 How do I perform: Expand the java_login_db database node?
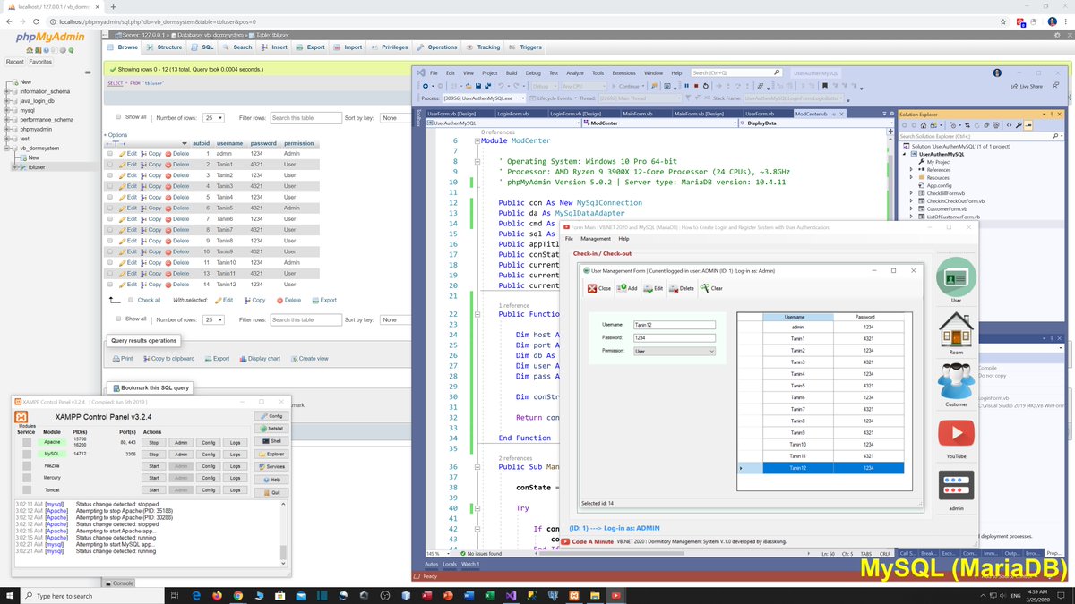tap(8, 101)
